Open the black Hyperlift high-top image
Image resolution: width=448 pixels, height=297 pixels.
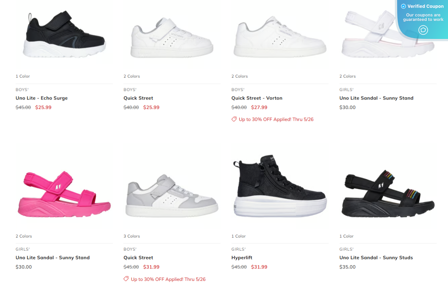pyautogui.click(x=280, y=186)
